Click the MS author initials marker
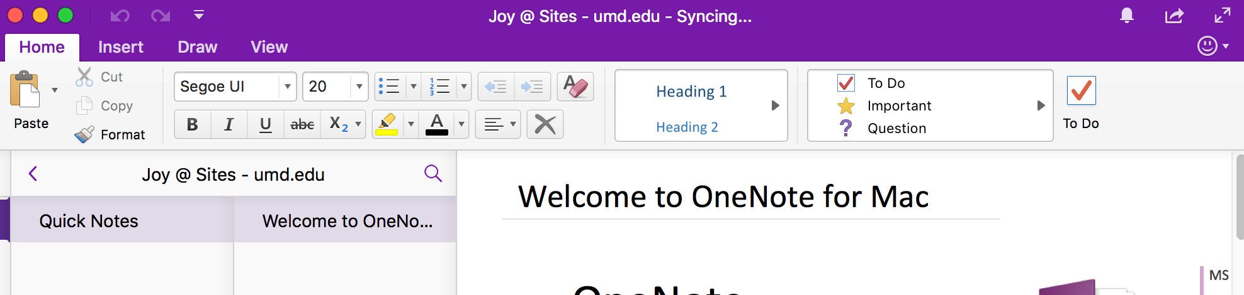 1219,276
